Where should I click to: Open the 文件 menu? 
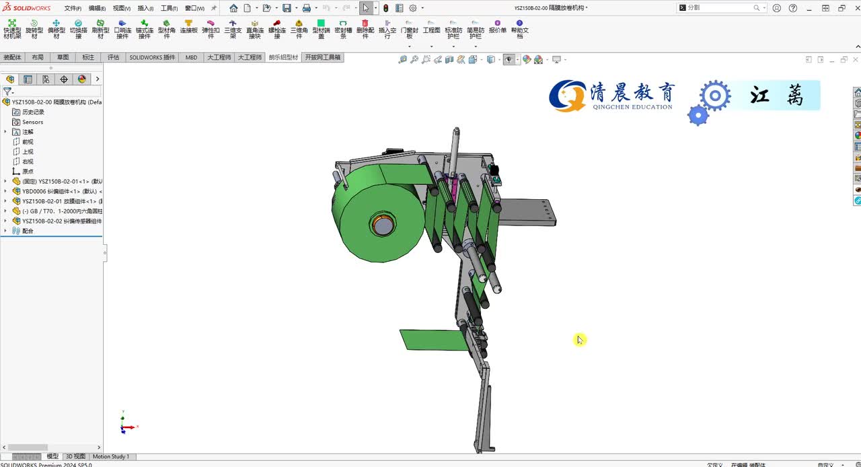[73, 8]
